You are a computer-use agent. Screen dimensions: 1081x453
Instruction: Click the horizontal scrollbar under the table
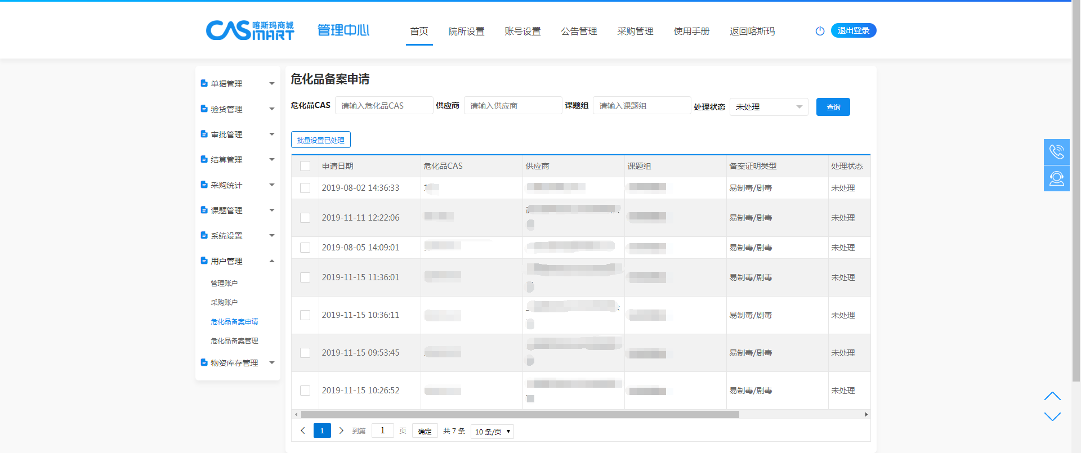tap(520, 415)
